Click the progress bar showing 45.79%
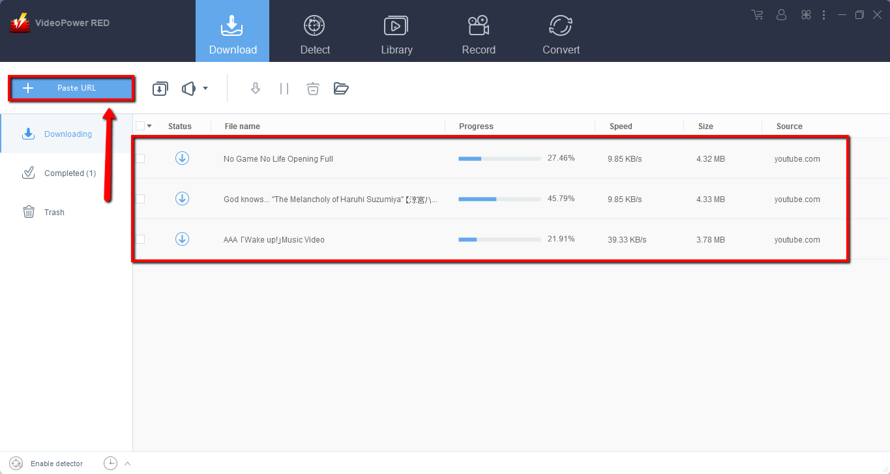Screen dimensions: 890x474 coord(499,199)
